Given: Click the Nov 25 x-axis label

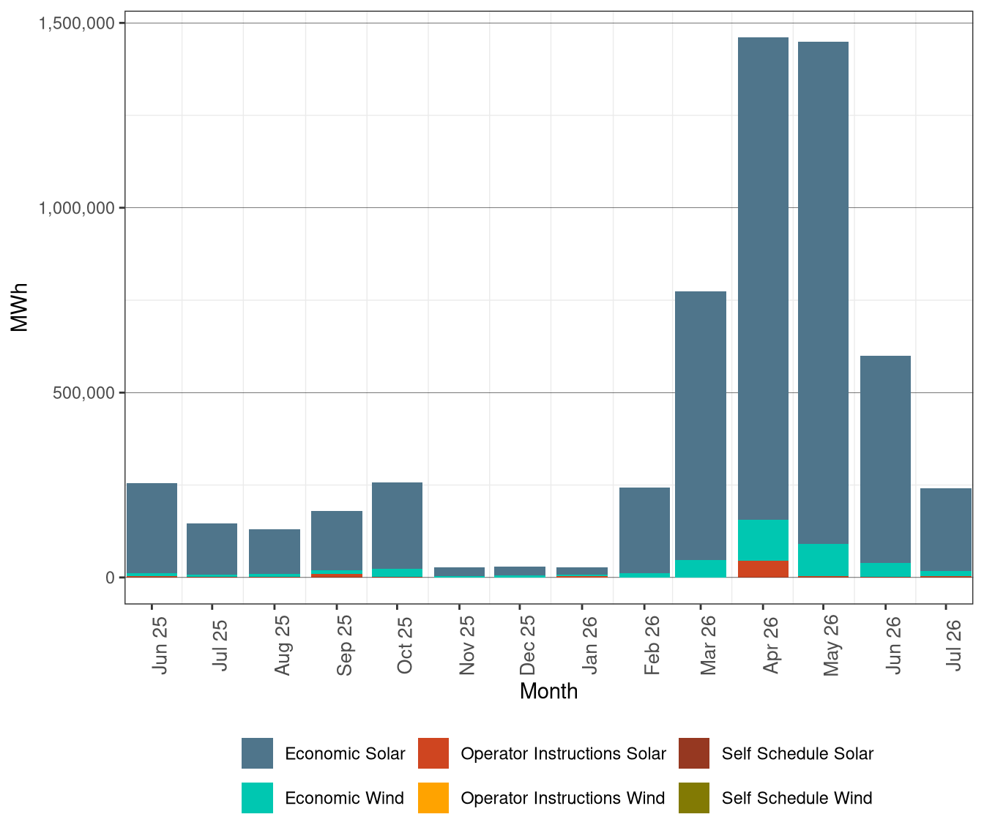Looking at the screenshot, I should click(x=467, y=646).
